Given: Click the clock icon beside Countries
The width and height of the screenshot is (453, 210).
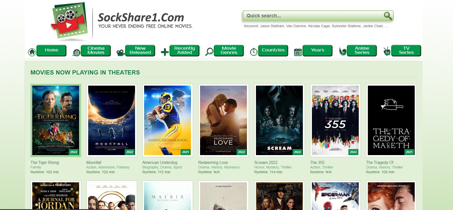Looking at the screenshot, I should pyautogui.click(x=254, y=52).
